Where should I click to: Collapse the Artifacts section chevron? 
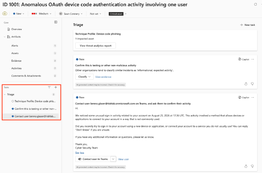5,37
